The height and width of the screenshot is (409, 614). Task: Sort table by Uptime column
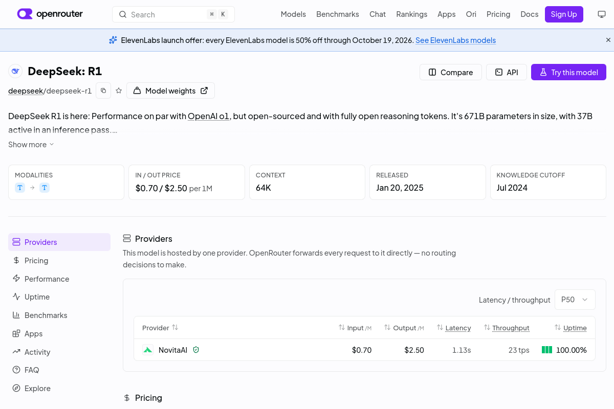click(571, 328)
